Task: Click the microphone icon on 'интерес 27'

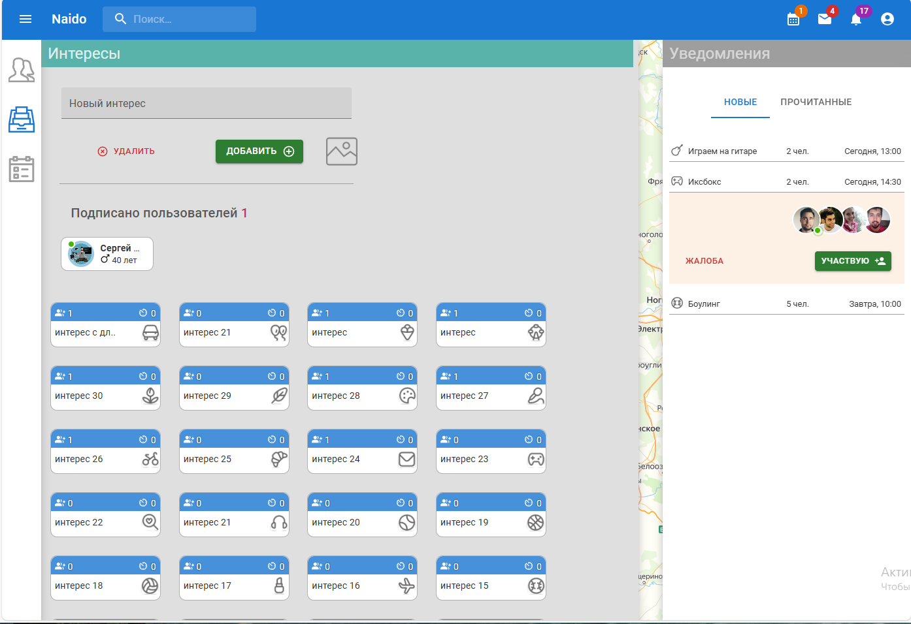Action: coord(536,396)
